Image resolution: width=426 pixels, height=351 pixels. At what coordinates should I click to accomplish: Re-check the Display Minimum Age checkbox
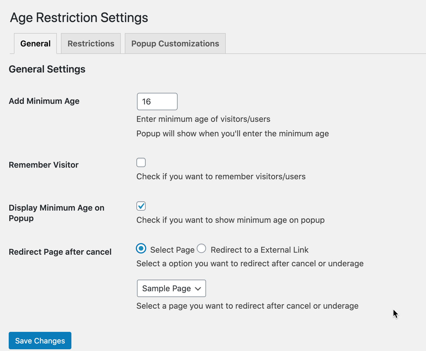point(141,206)
